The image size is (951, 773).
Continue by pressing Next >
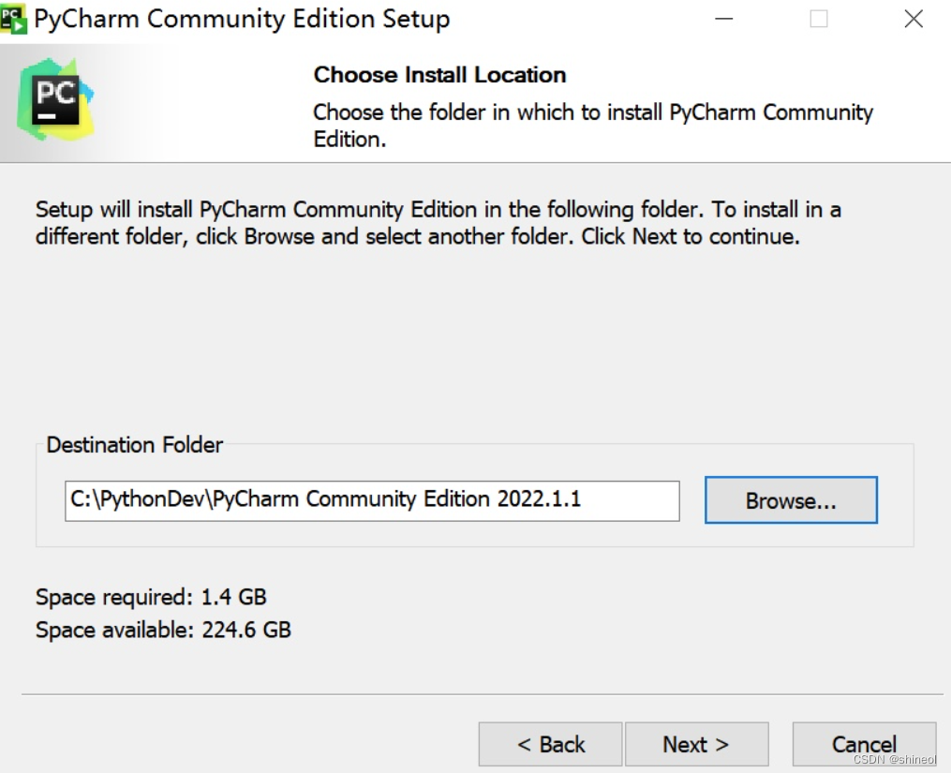(696, 745)
